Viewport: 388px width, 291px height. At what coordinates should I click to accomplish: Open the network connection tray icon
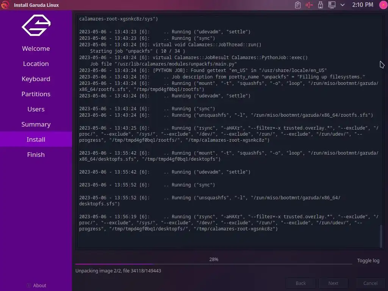tap(332, 5)
